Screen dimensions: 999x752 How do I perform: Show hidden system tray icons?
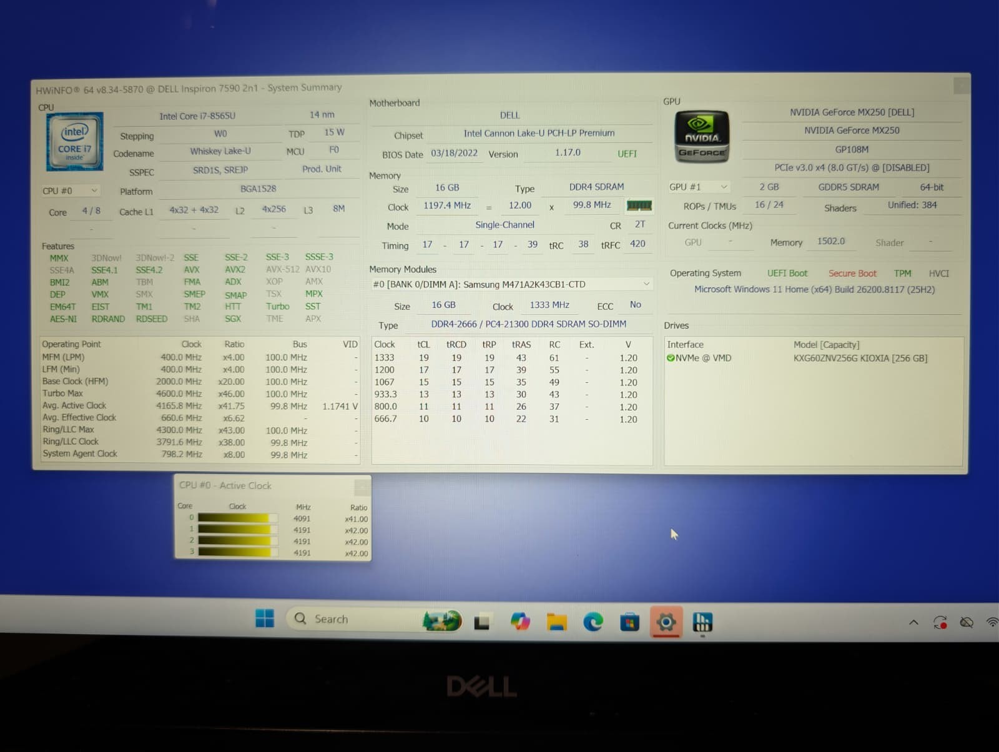tap(913, 622)
